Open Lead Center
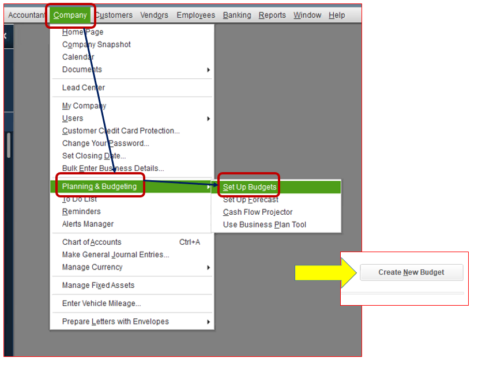 pos(132,88)
